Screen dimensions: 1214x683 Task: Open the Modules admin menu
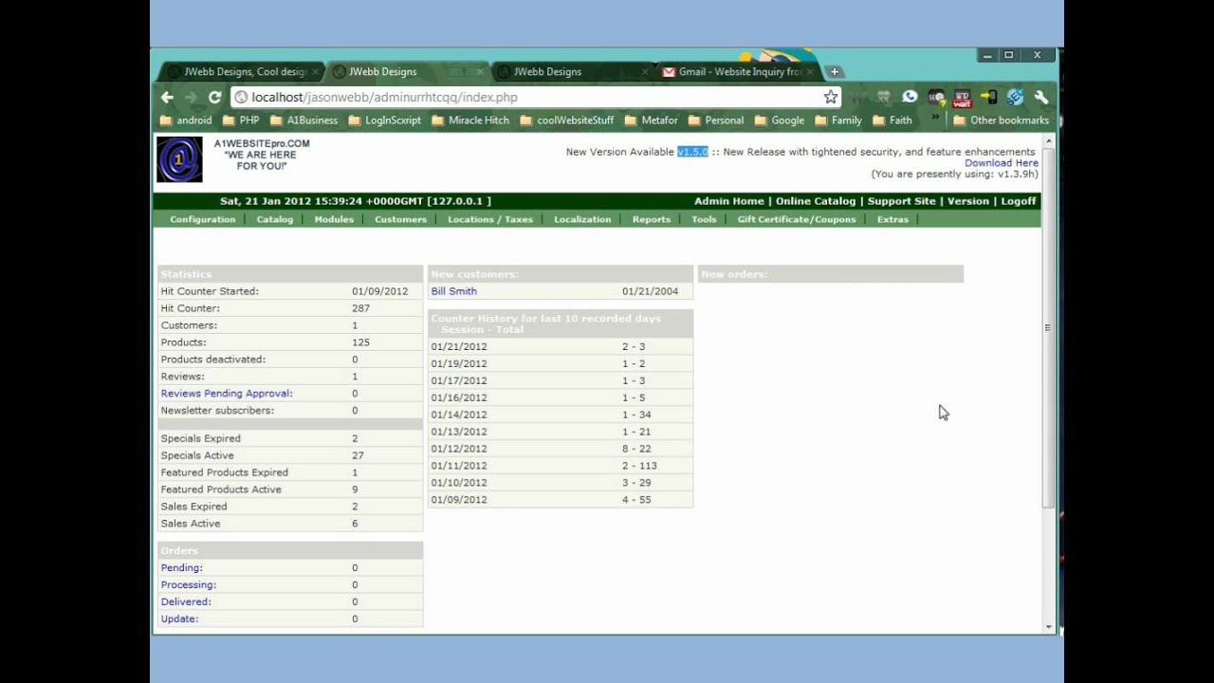click(334, 219)
